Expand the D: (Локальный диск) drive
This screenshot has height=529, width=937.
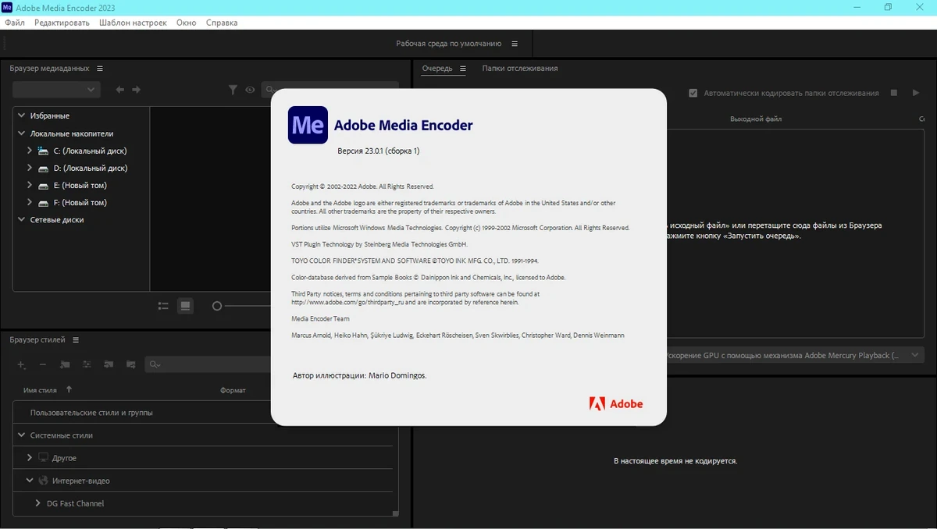30,168
